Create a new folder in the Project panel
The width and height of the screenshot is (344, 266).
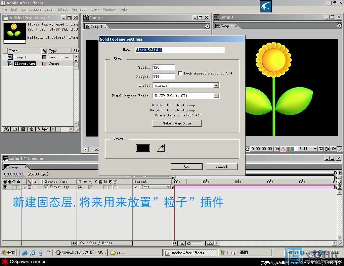coord(15,129)
